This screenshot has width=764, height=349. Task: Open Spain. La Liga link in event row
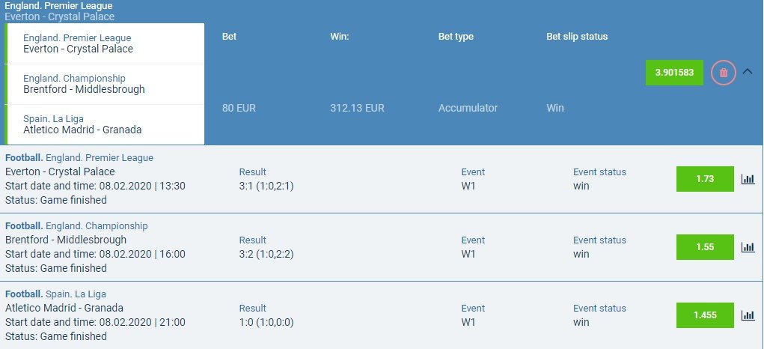pyautogui.click(x=76, y=294)
